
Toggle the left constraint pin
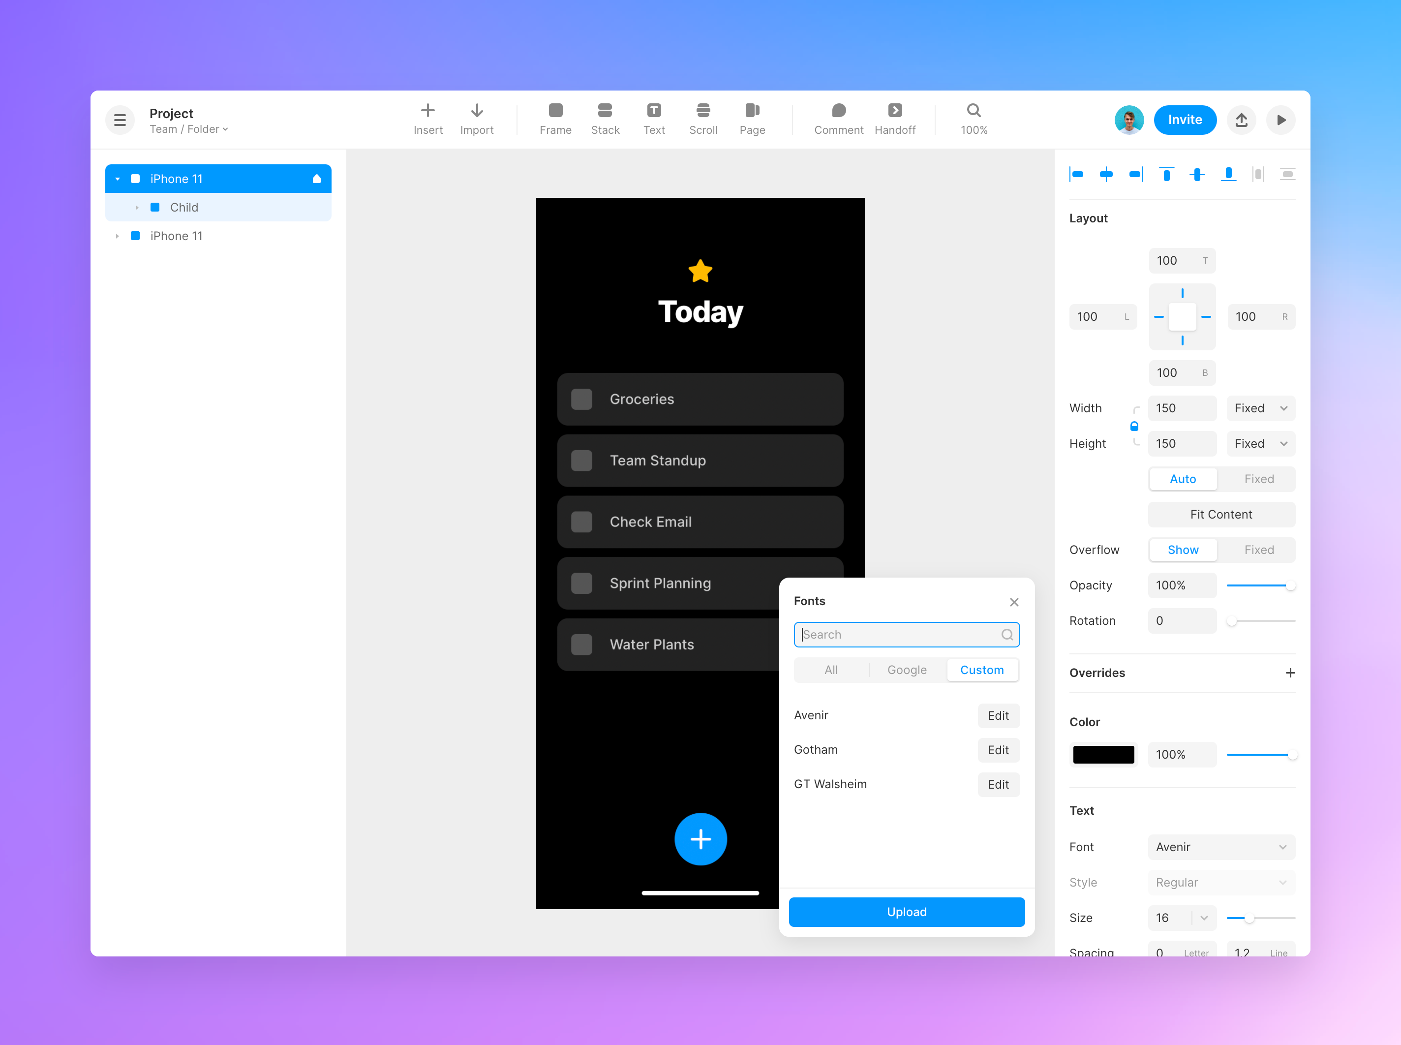pyautogui.click(x=1159, y=317)
